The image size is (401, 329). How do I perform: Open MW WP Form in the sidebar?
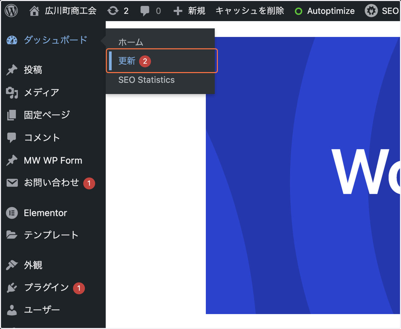pyautogui.click(x=53, y=160)
